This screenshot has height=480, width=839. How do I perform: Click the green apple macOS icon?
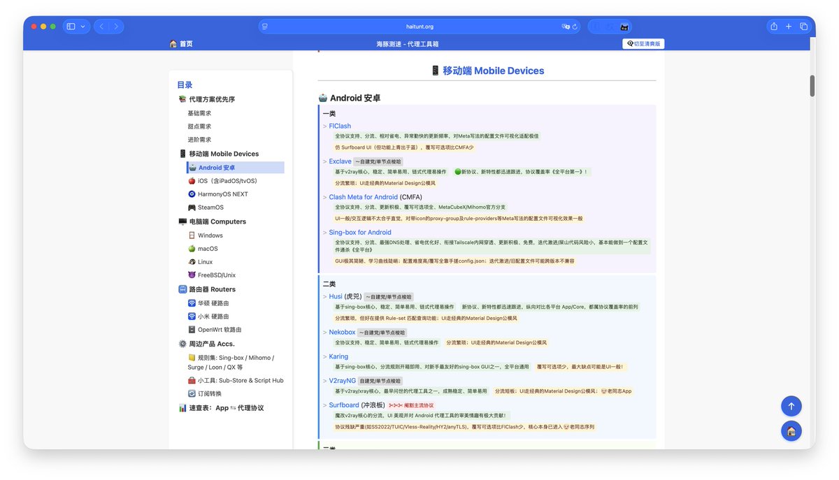point(192,249)
